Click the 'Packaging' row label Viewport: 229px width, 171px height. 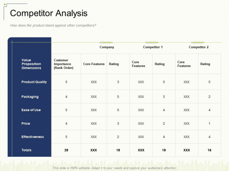pyautogui.click(x=30, y=97)
